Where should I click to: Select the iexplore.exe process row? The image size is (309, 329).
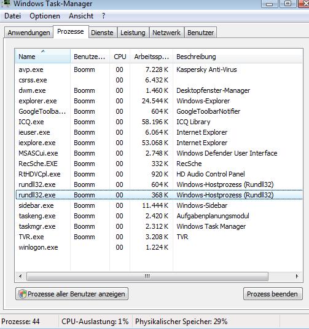(159, 143)
